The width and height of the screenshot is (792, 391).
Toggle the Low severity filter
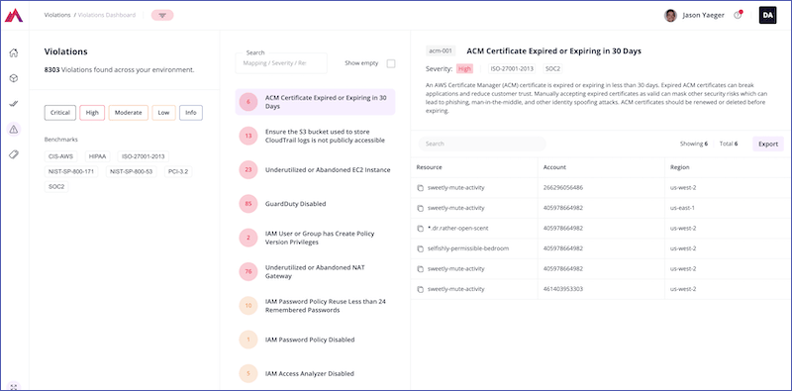coord(163,113)
